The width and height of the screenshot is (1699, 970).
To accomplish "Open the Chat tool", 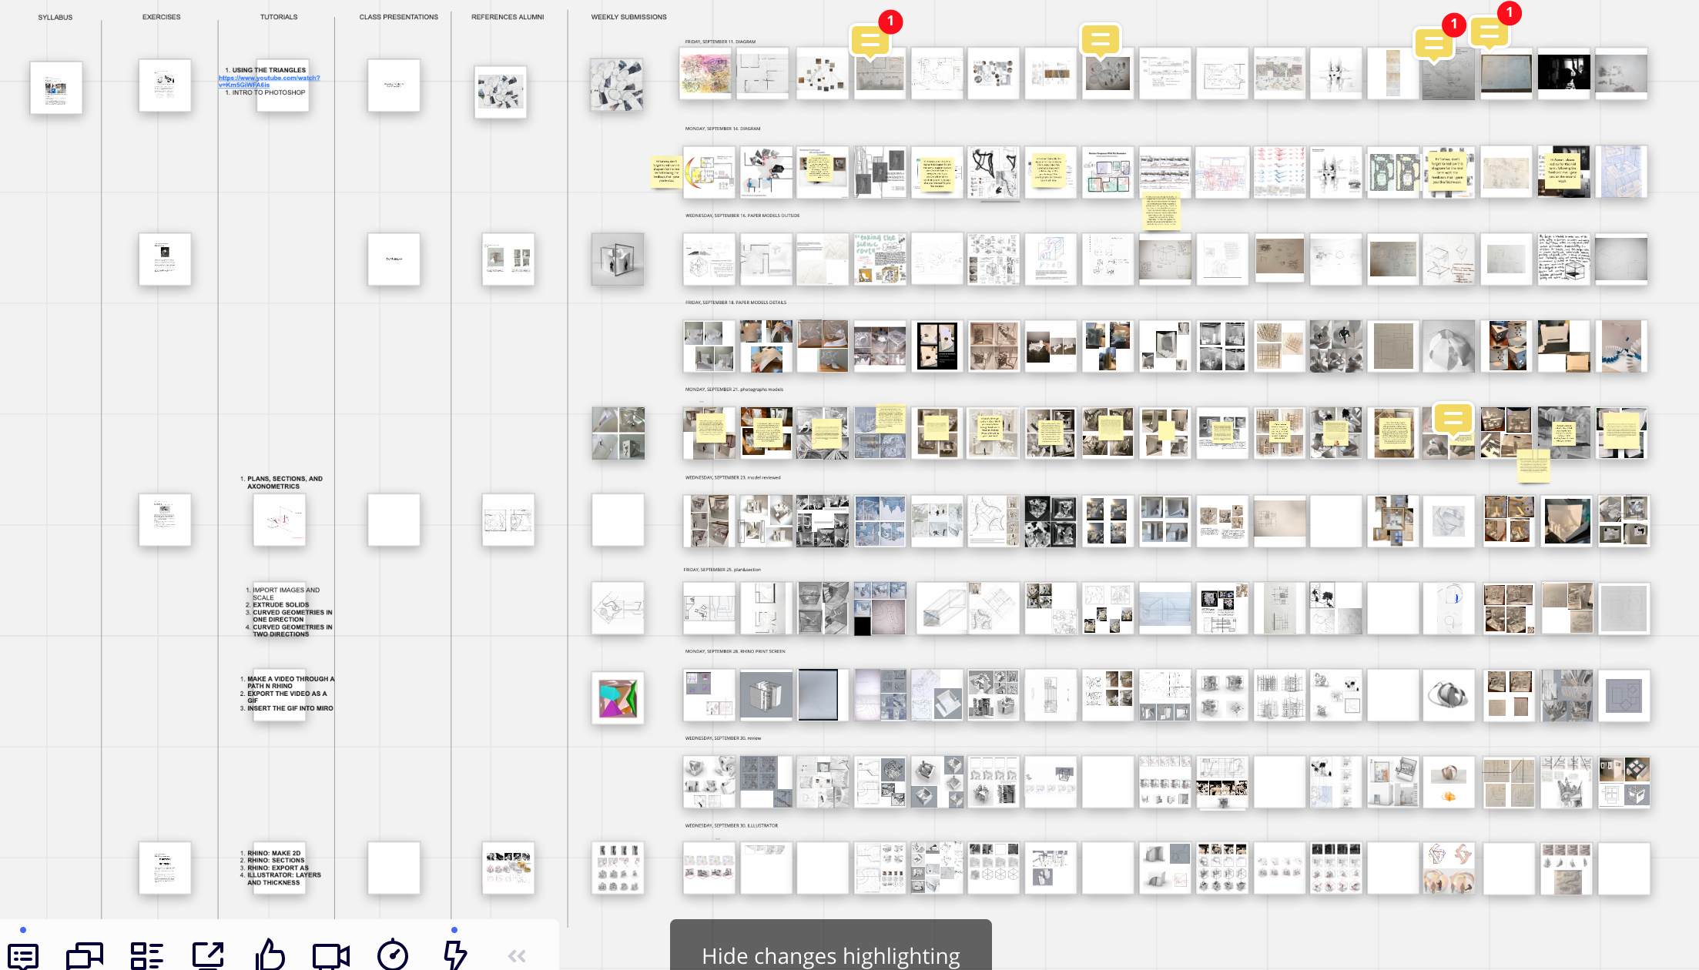I will 85,955.
